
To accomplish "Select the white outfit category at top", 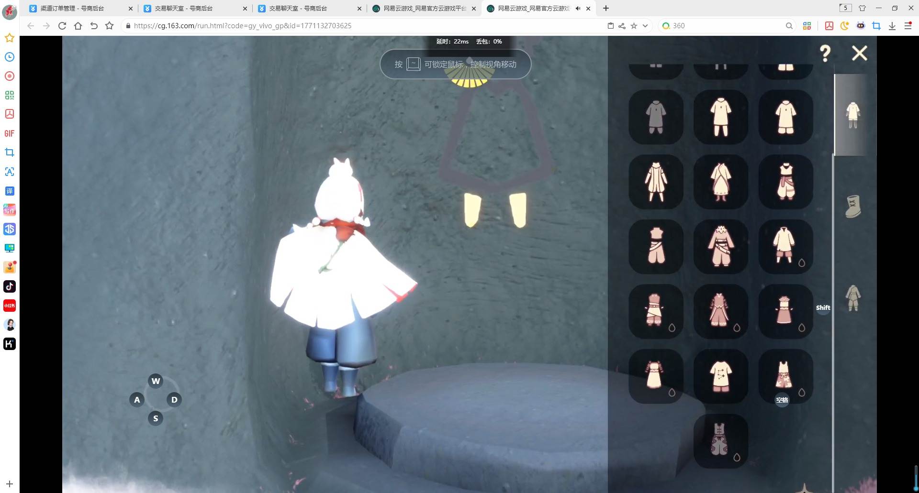I will point(853,115).
